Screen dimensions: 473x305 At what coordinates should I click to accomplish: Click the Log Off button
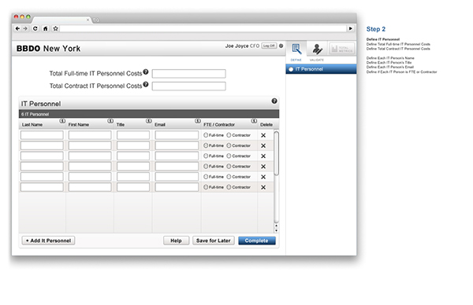(x=269, y=46)
